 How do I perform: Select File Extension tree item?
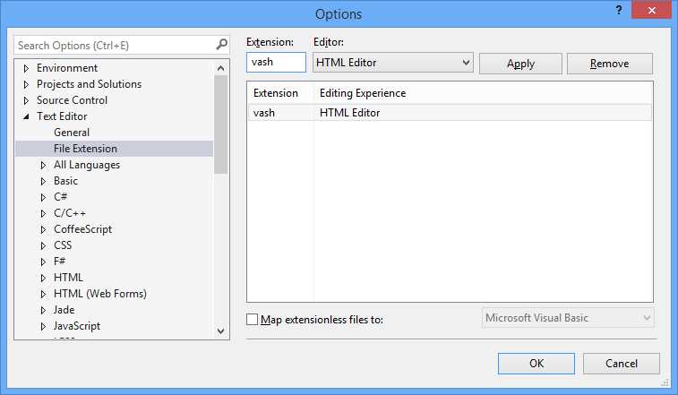[x=114, y=149]
